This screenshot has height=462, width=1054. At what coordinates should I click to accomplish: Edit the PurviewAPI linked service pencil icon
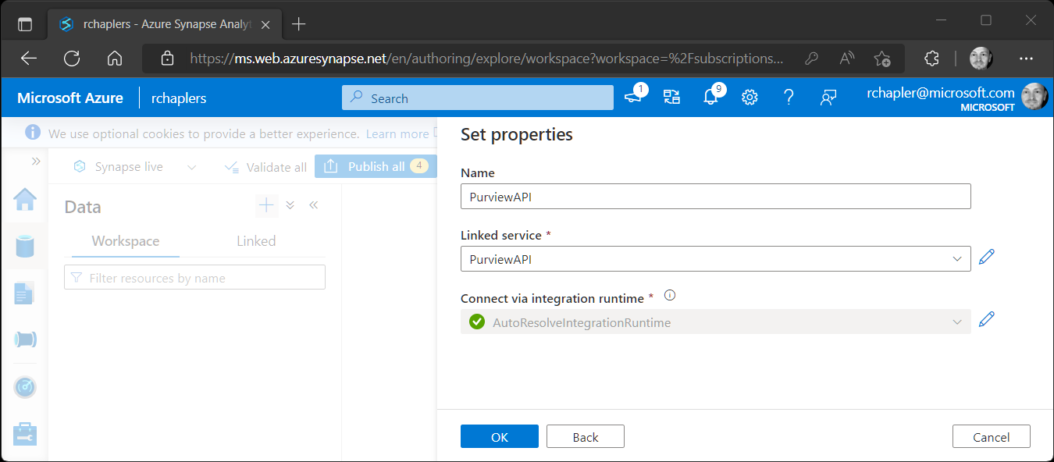click(x=987, y=257)
